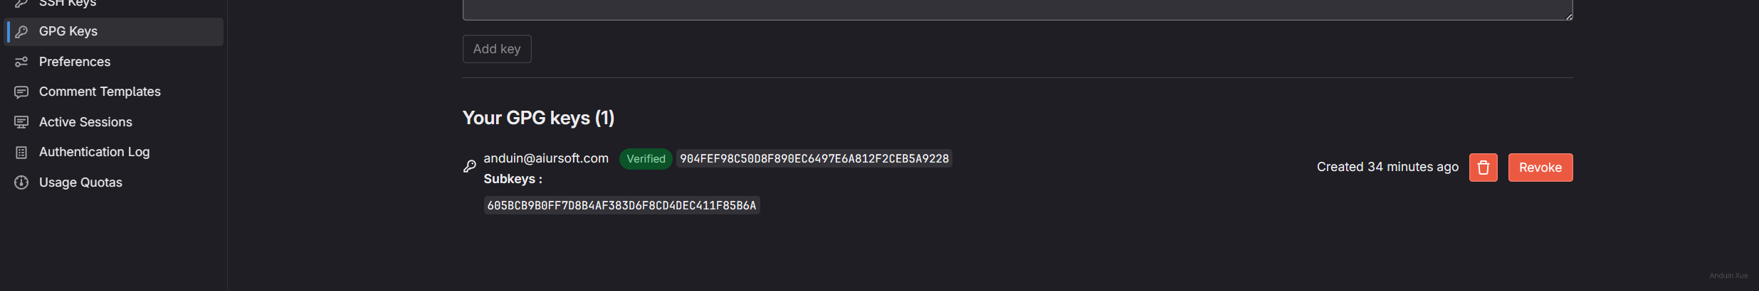
Task: Click the Active Sessions monitor icon
Action: tap(21, 122)
